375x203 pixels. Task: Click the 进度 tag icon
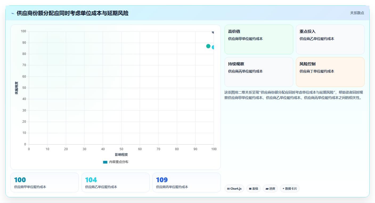(267, 189)
